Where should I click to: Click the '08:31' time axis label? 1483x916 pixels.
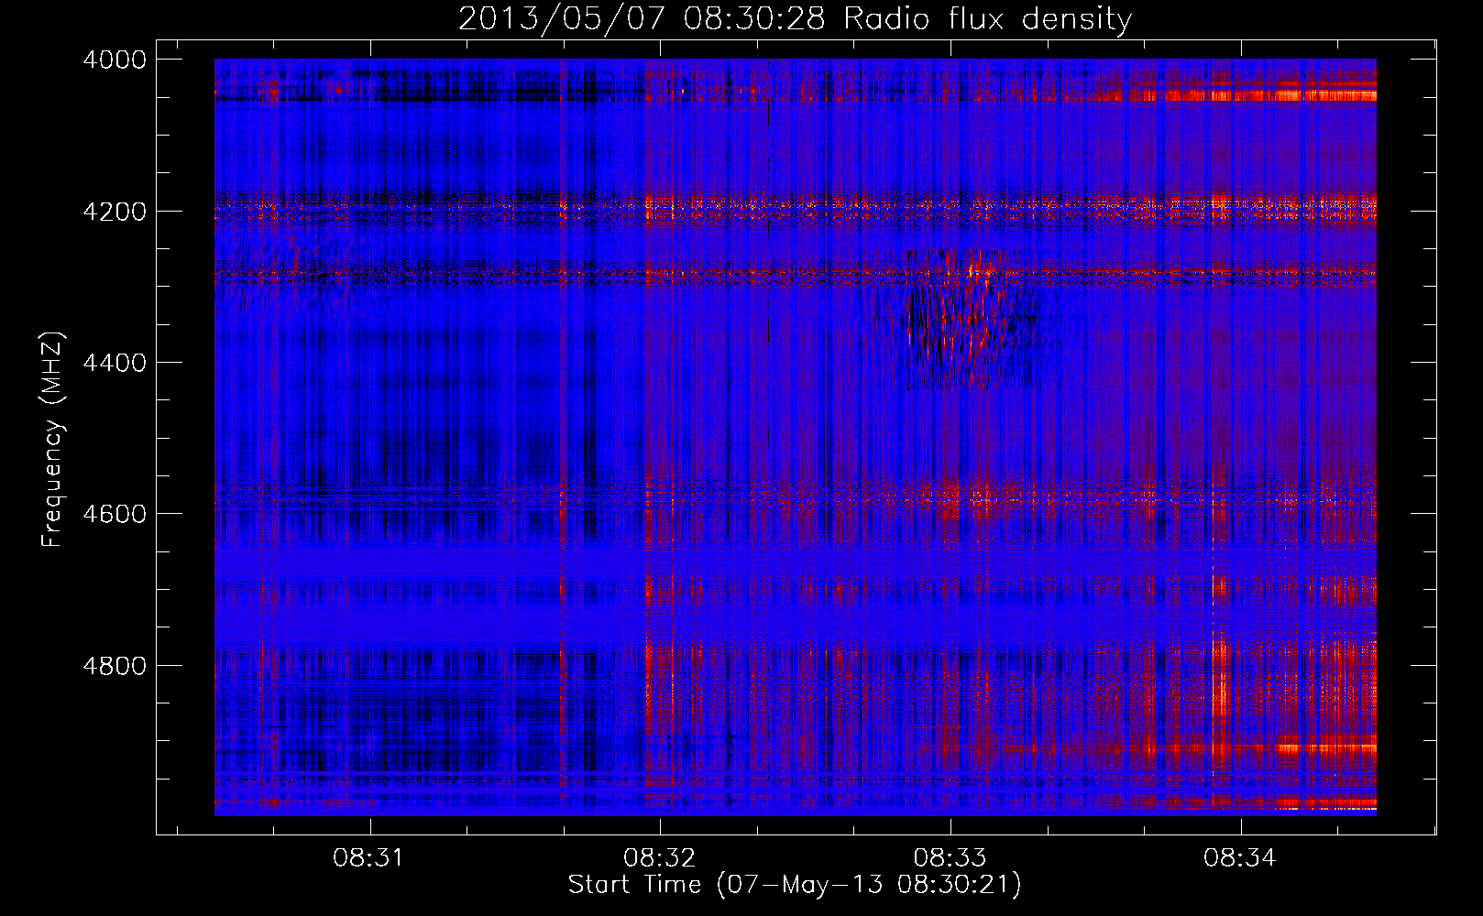(369, 858)
